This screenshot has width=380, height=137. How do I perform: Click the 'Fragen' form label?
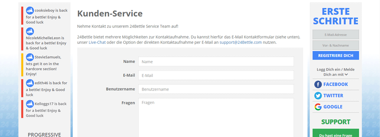(128, 103)
